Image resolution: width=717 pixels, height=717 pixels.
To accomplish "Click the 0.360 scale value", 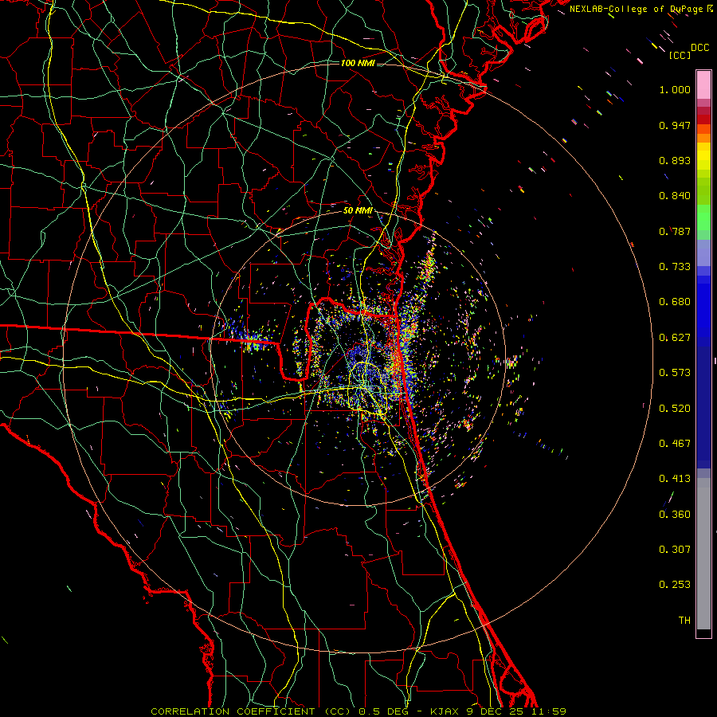I will pyautogui.click(x=675, y=515).
